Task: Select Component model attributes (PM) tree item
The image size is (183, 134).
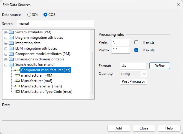Action: pos(43,54)
